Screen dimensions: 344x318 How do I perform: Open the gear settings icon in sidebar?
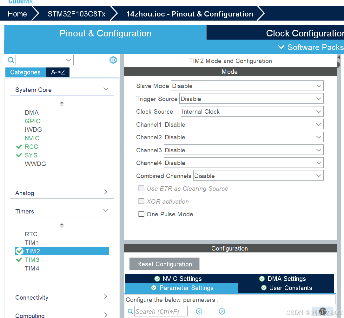(x=113, y=60)
